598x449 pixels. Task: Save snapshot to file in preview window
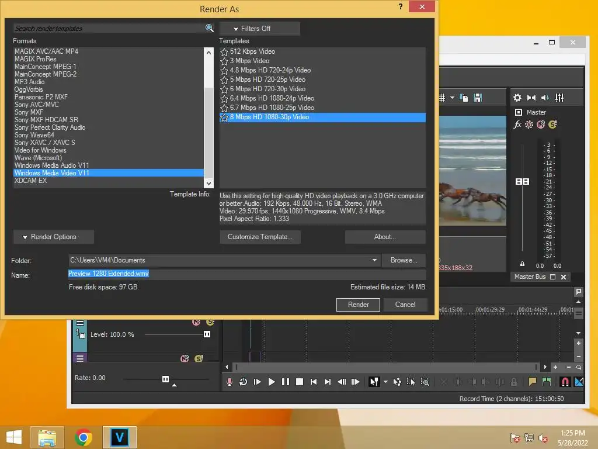coord(478,98)
